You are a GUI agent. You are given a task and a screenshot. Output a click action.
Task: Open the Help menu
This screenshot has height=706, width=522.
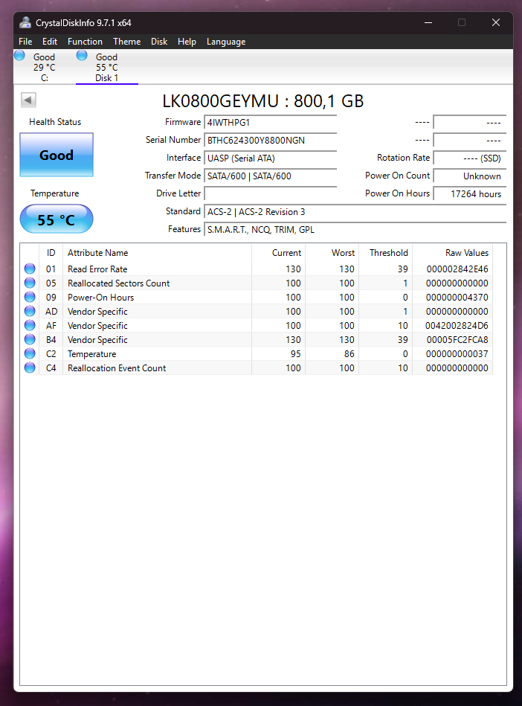coord(187,42)
